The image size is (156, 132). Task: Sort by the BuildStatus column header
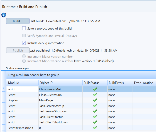tap(95, 83)
